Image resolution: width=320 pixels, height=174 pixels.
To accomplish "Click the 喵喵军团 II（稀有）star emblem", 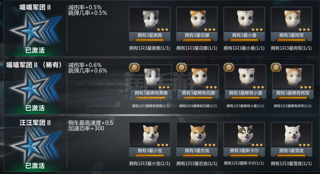I will pos(35,87).
